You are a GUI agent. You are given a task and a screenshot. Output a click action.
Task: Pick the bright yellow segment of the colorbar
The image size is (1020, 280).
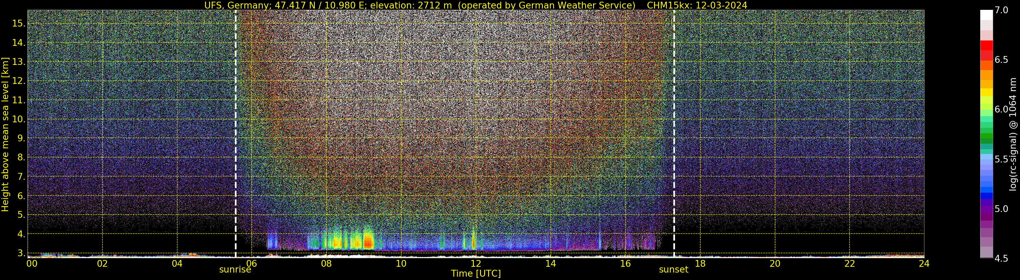(986, 92)
